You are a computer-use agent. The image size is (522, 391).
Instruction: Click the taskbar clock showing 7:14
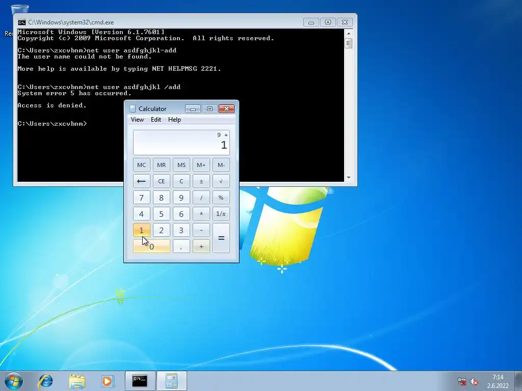click(498, 381)
